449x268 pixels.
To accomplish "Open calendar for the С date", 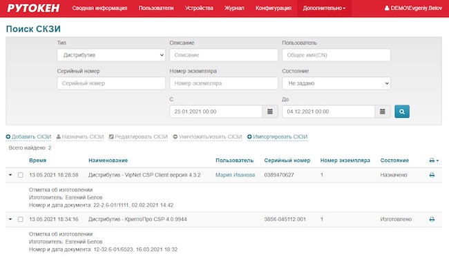I will click(270, 112).
